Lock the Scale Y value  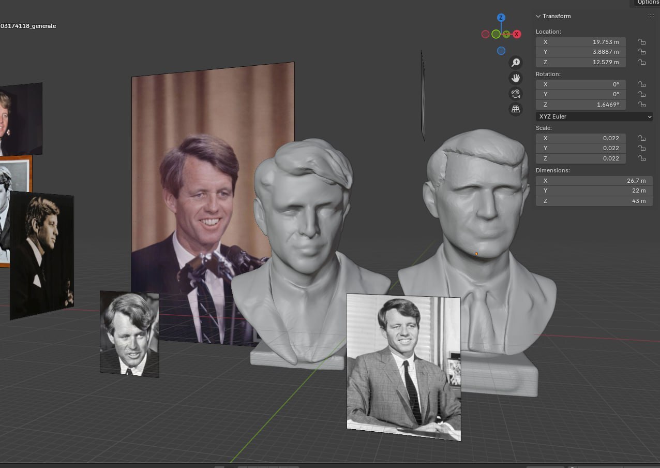click(642, 148)
